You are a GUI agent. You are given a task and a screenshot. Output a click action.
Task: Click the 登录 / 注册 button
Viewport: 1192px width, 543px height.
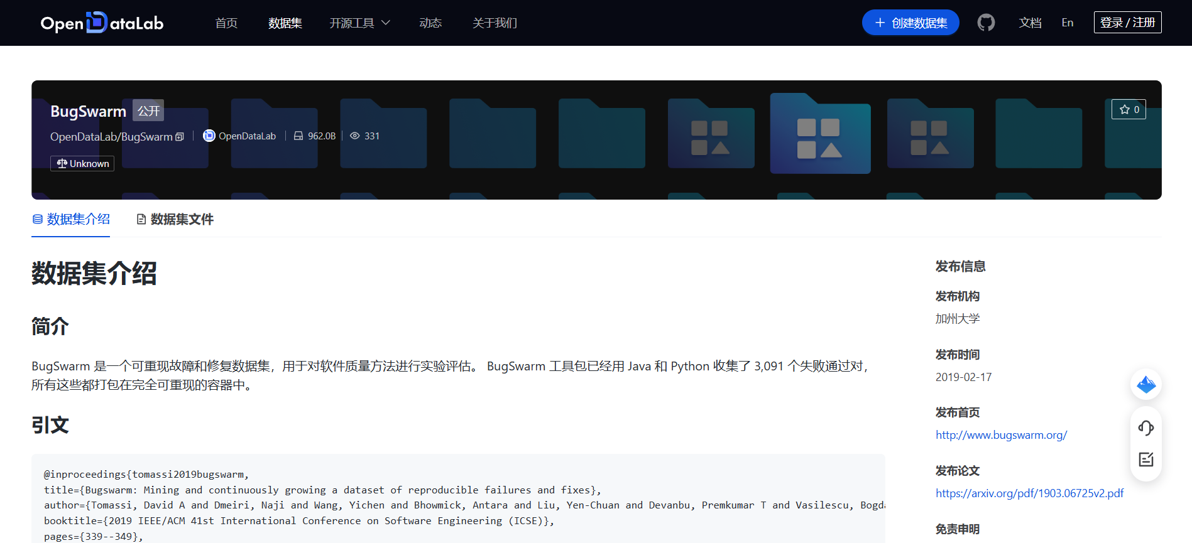tap(1127, 23)
